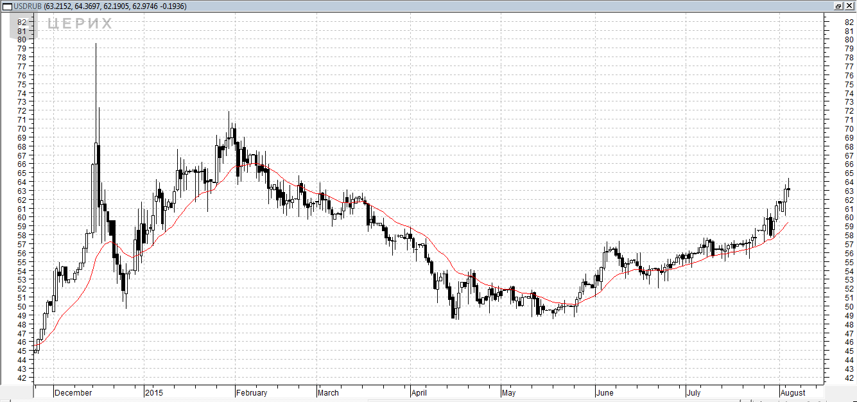Click the May label on time axis
The image size is (857, 402).
coord(508,392)
